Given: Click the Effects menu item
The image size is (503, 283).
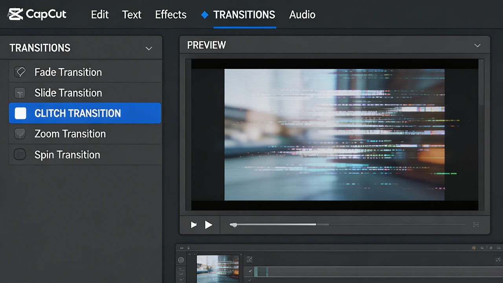Looking at the screenshot, I should tap(171, 15).
